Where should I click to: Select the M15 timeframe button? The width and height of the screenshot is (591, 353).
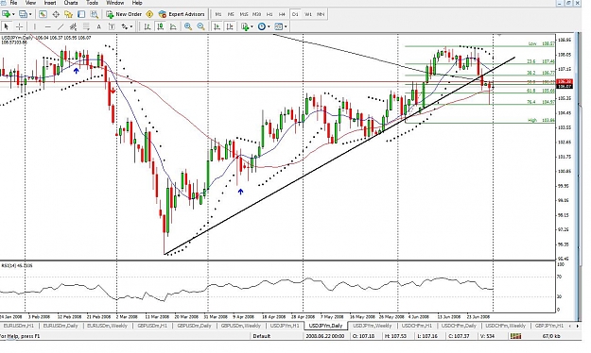[x=244, y=14]
